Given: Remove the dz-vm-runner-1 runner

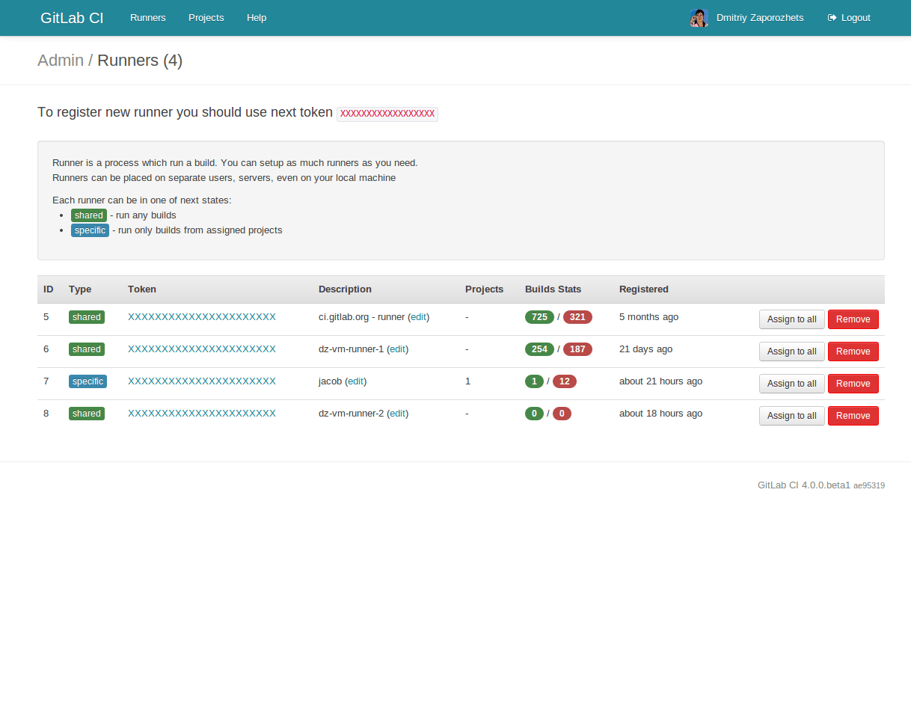Looking at the screenshot, I should pos(853,351).
